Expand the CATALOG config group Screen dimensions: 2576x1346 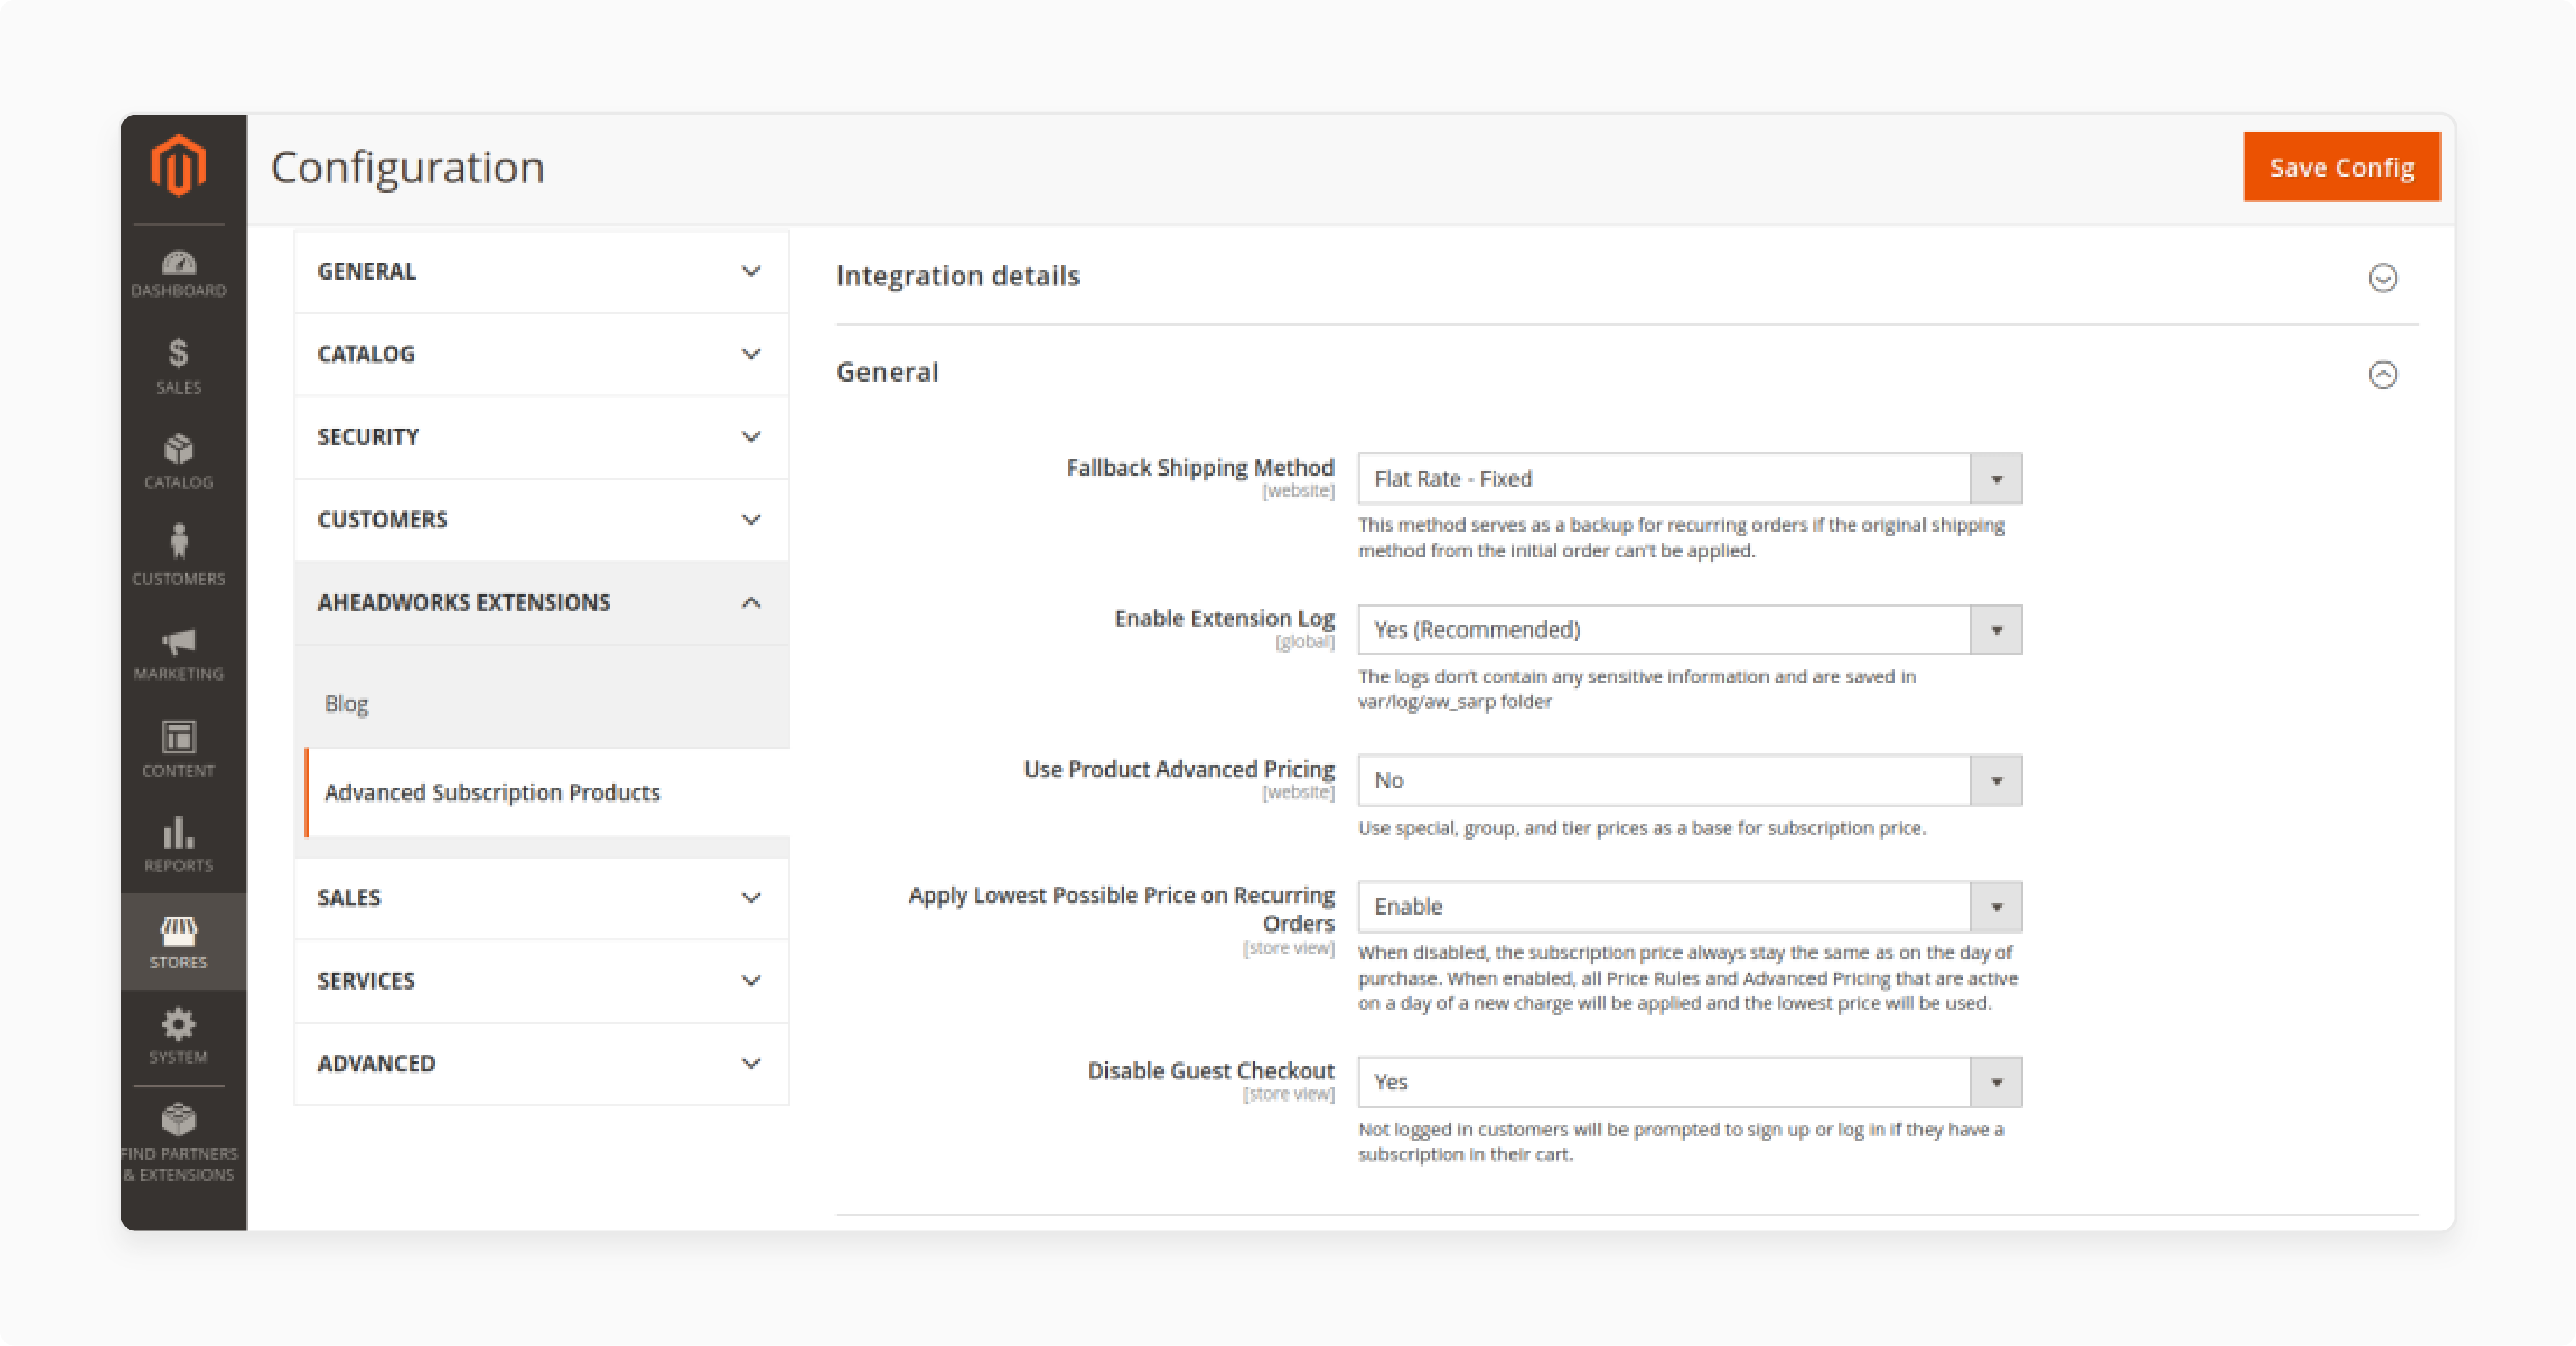[x=541, y=354]
